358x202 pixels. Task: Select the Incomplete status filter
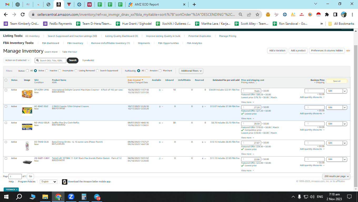pos(60,71)
